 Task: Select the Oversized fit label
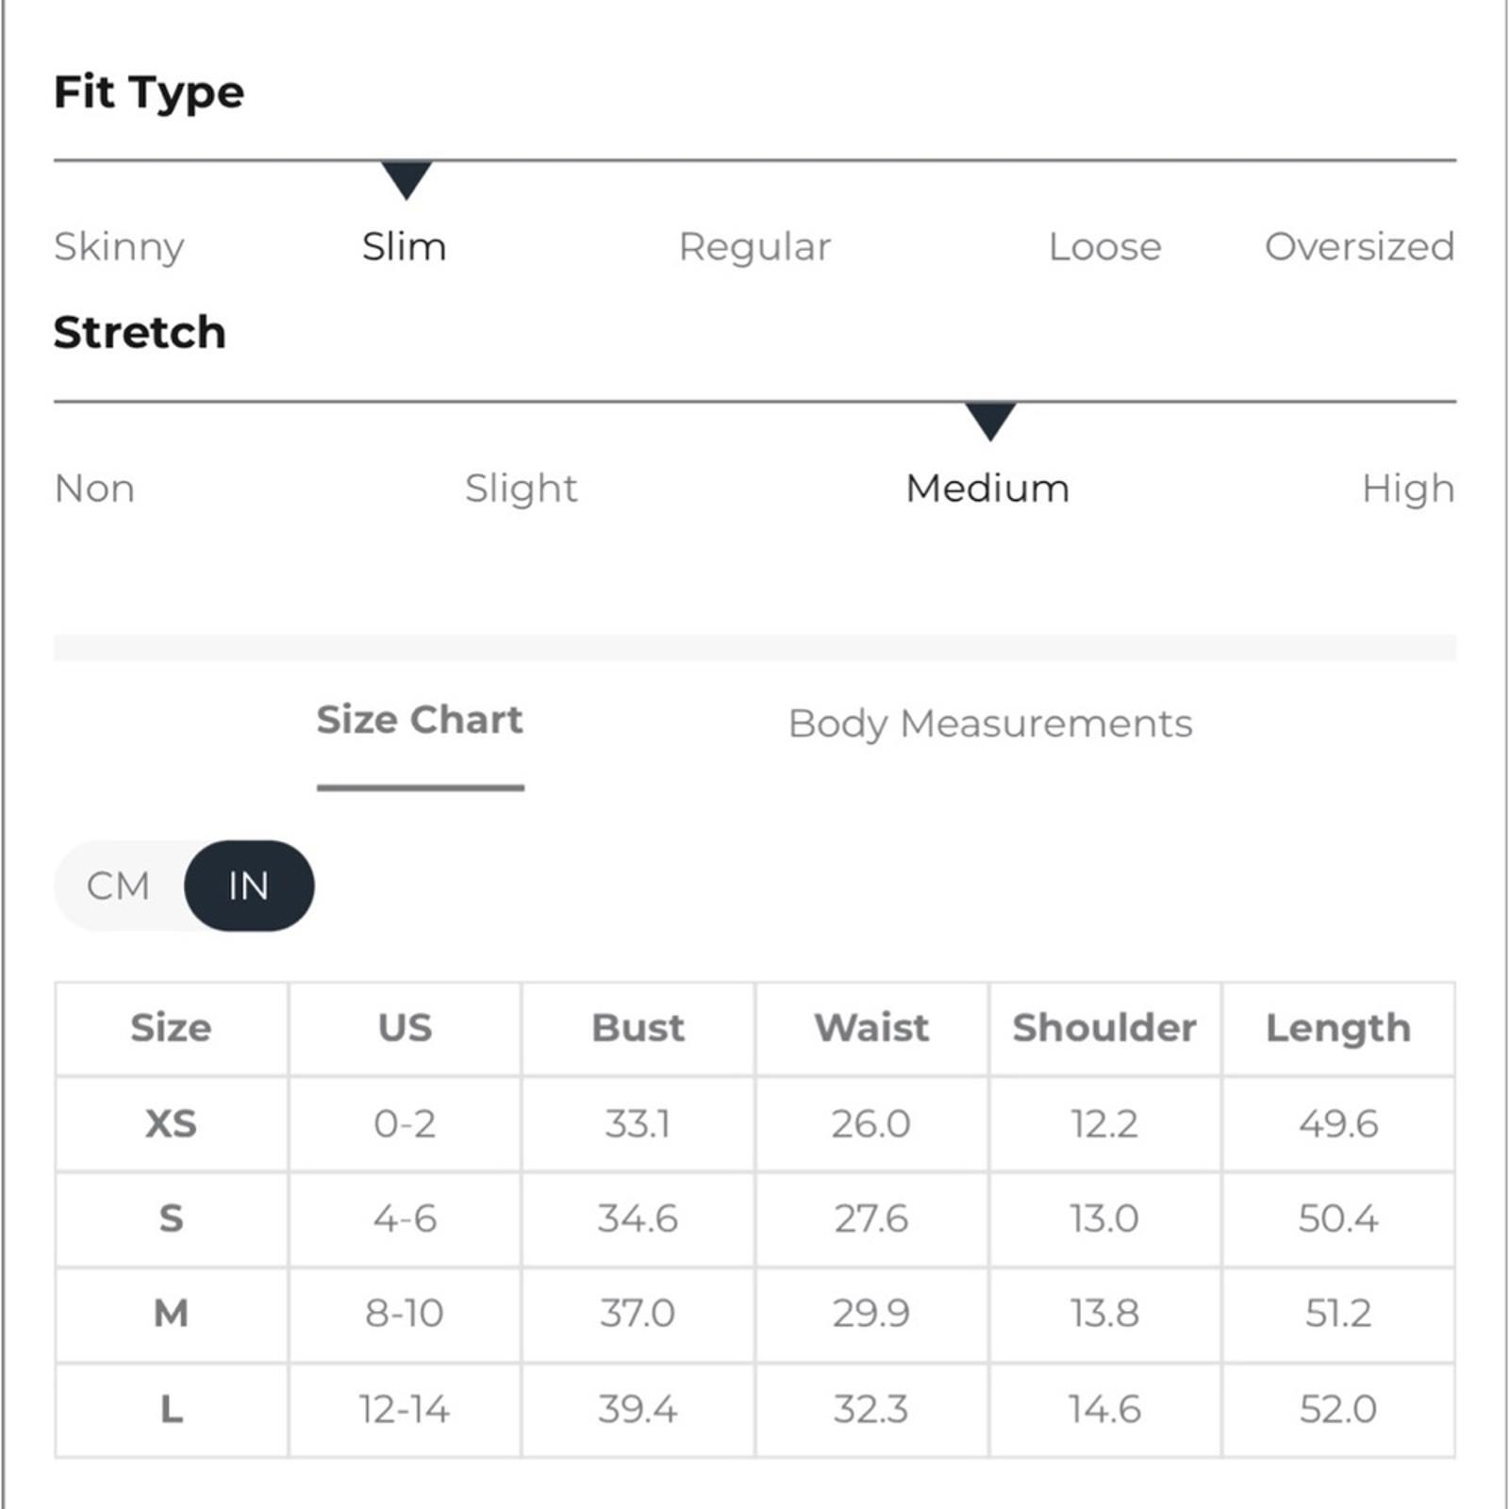coord(1360,247)
